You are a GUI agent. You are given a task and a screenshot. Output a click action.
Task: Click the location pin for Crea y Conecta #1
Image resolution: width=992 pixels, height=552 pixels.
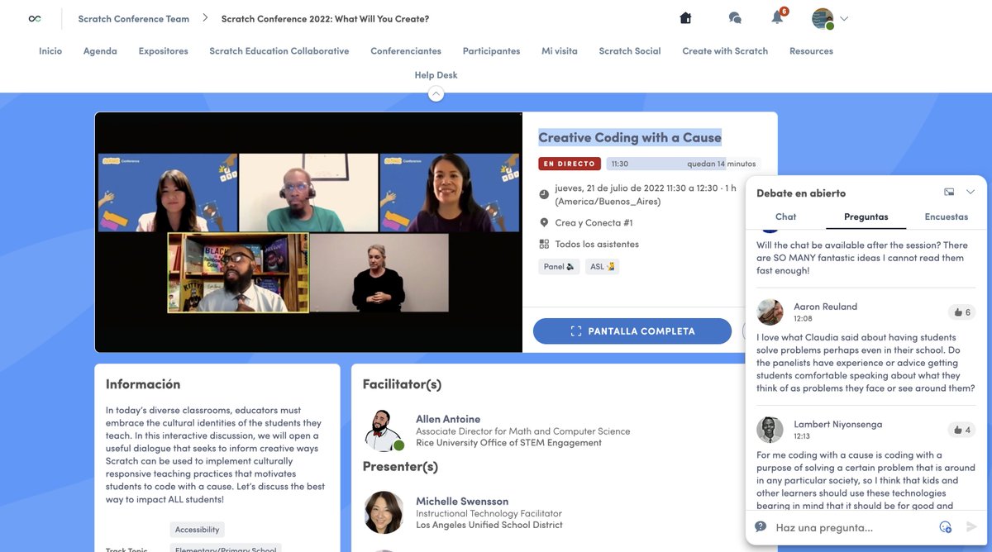(546, 221)
